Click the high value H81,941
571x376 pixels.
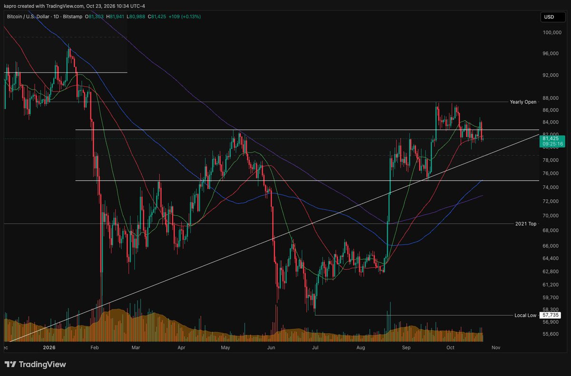tap(114, 17)
